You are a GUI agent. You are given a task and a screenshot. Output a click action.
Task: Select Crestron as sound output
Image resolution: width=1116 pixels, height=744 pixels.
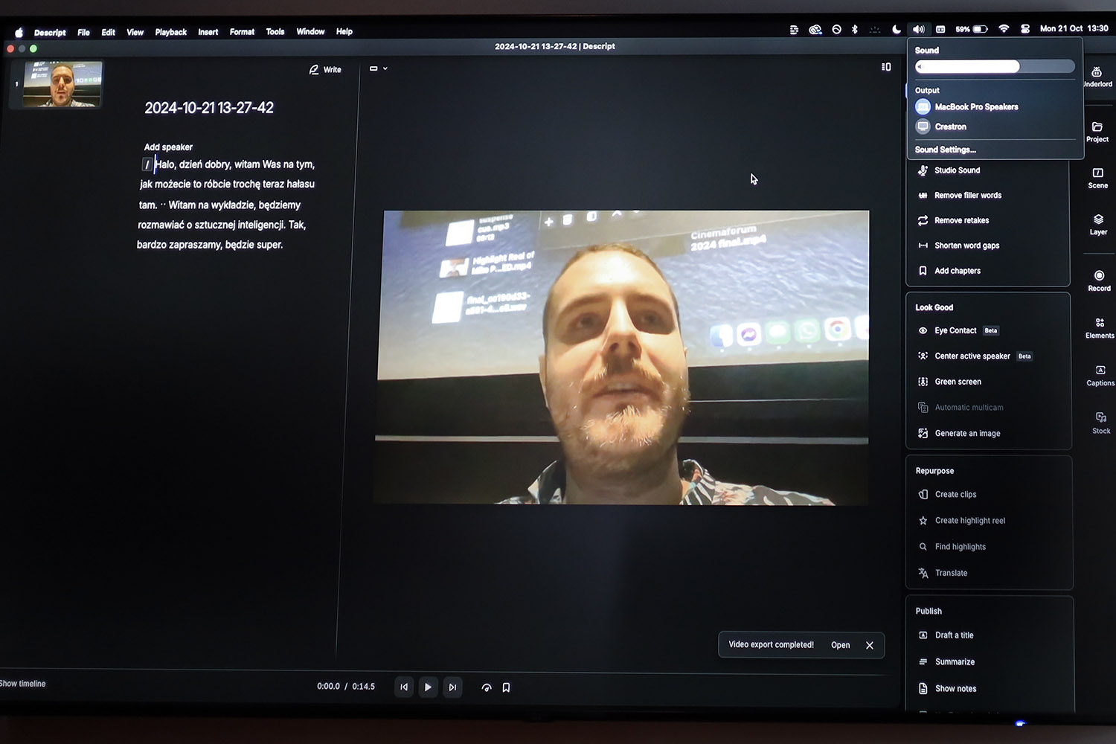click(x=950, y=127)
